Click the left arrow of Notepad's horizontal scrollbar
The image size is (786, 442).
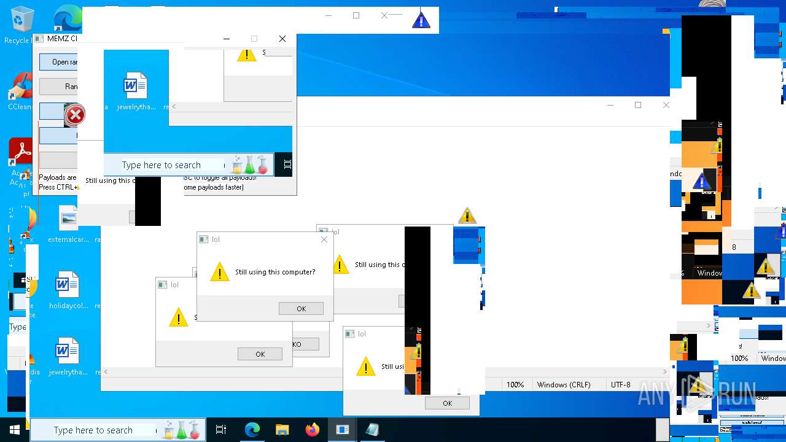[x=106, y=372]
